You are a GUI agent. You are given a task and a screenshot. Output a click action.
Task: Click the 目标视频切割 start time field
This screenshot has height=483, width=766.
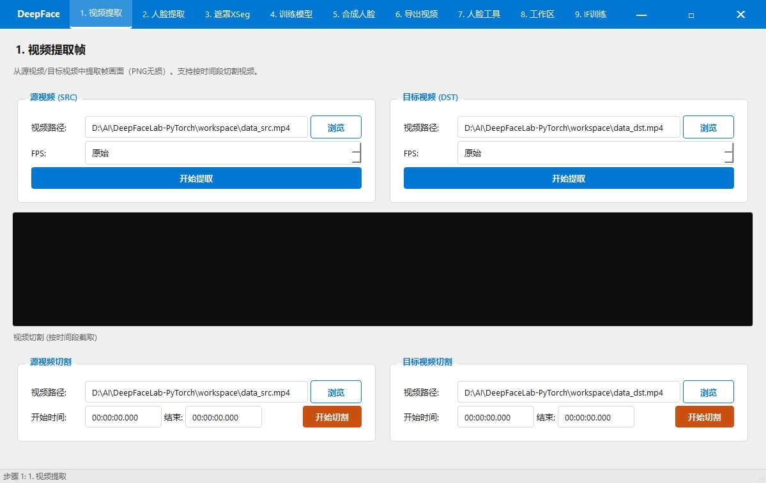[495, 417]
